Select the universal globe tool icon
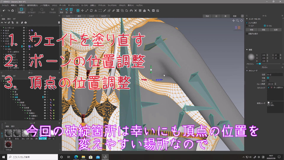Viewport: 284px width, 160px height. coord(78,11)
